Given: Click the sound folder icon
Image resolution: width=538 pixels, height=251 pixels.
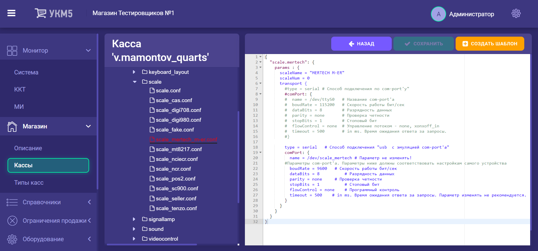Looking at the screenshot, I should click(x=145, y=229).
